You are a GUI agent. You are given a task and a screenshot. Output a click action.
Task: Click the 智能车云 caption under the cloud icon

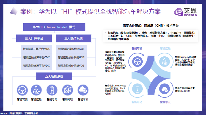pyautogui.click(x=83, y=99)
